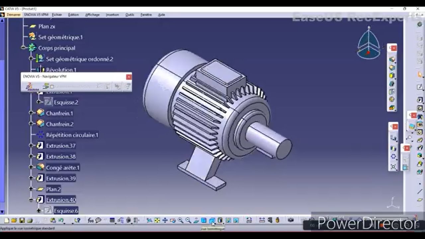Viewport: 425px width, 239px height.
Task: Click the Plane icon at right toolbar bottom
Action: click(x=420, y=200)
